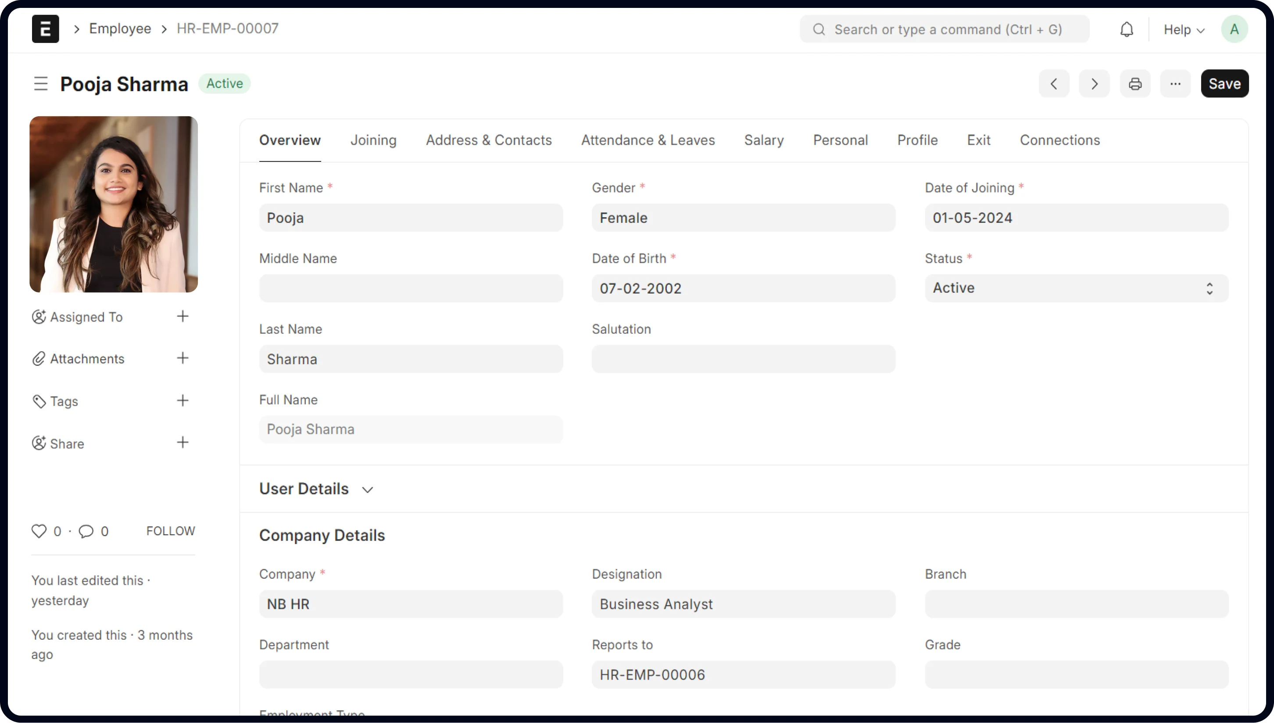Add an attachment using plus icon
This screenshot has height=723, width=1274.
pyautogui.click(x=182, y=358)
